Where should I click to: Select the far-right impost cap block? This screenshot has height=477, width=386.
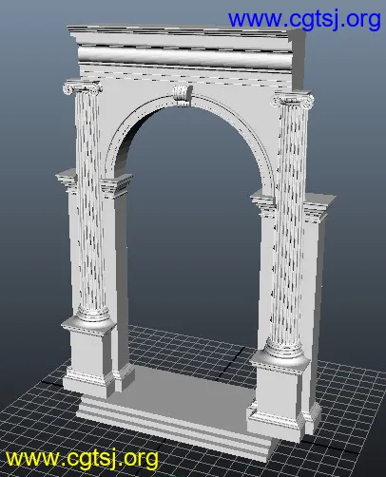pos(319,207)
